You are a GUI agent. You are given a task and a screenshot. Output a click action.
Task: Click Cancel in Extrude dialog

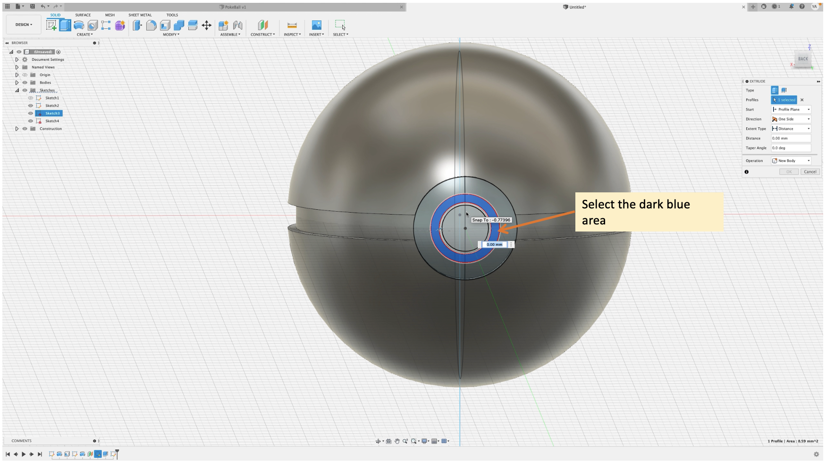pos(810,172)
